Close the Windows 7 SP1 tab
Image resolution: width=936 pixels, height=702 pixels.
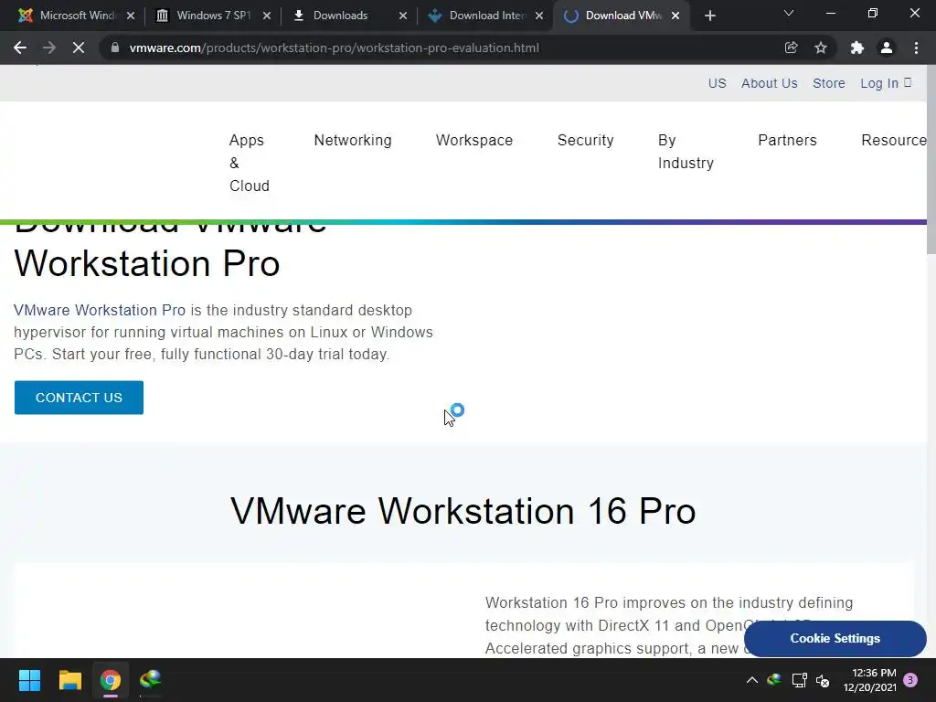(x=267, y=16)
